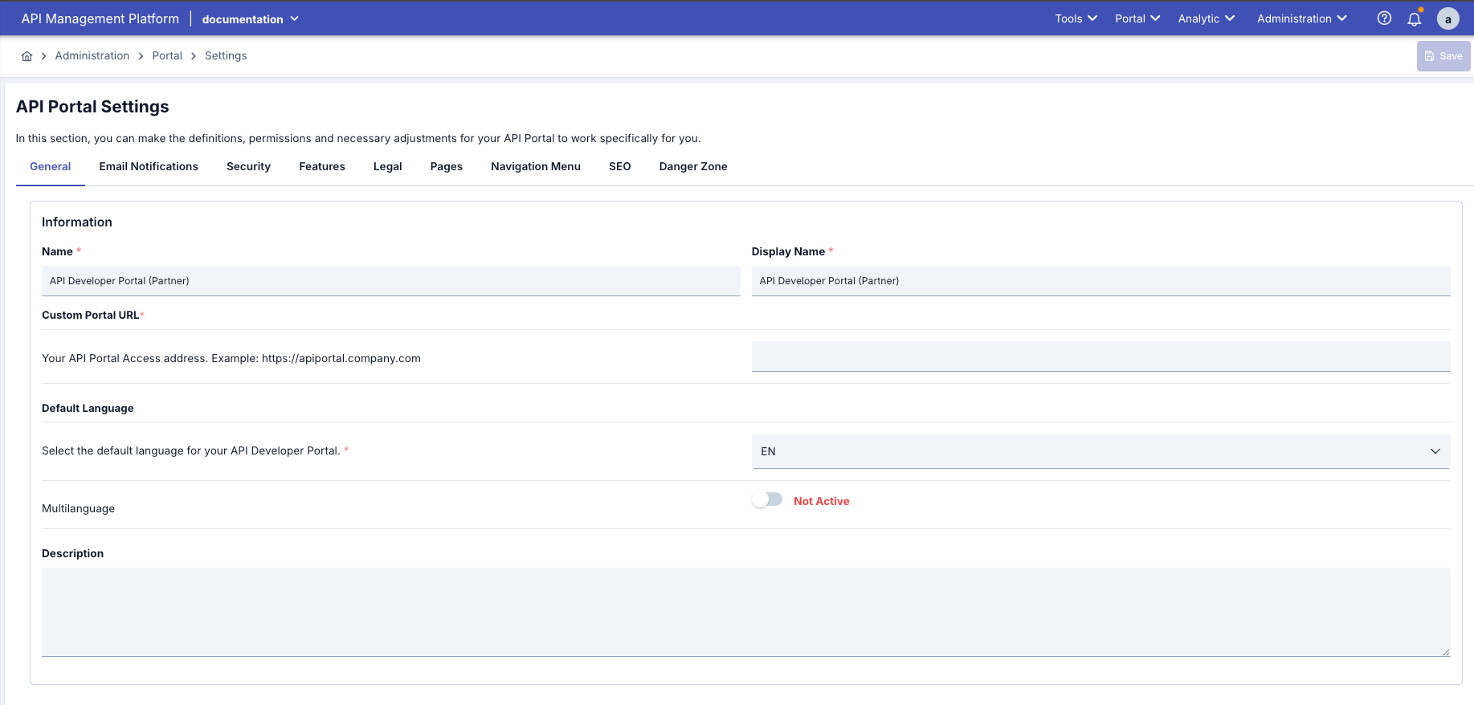Expand the Analytic menu
Screen dimensions: 1474x705
pos(1206,18)
